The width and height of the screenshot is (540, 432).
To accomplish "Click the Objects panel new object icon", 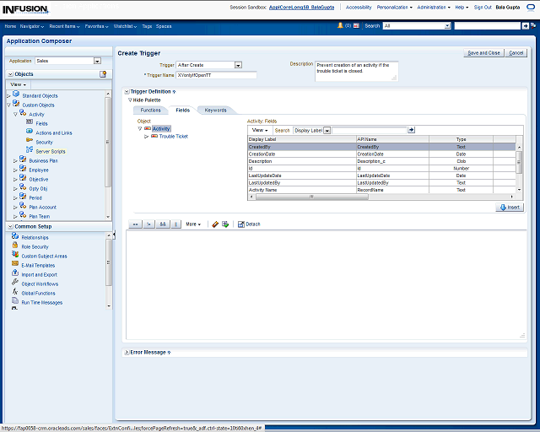I will [x=103, y=74].
